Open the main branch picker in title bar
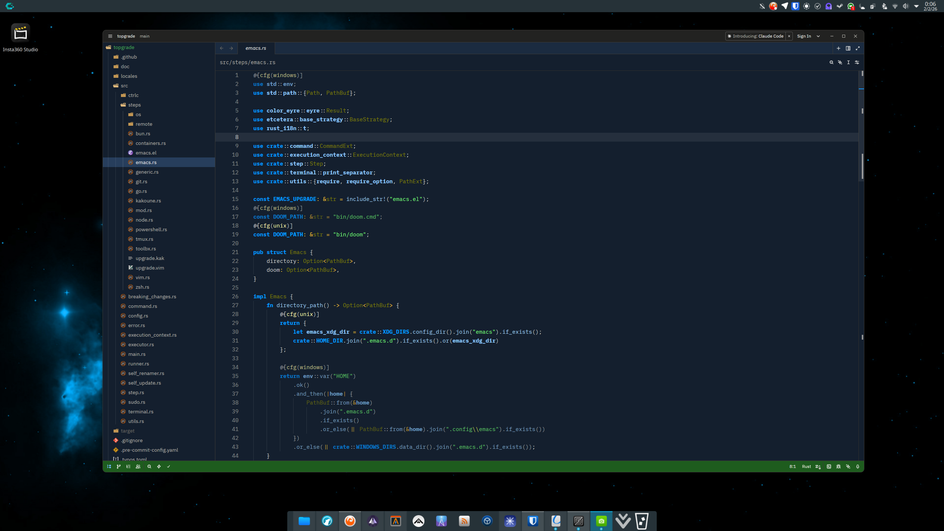Screen dimensions: 944x531 coord(145,36)
